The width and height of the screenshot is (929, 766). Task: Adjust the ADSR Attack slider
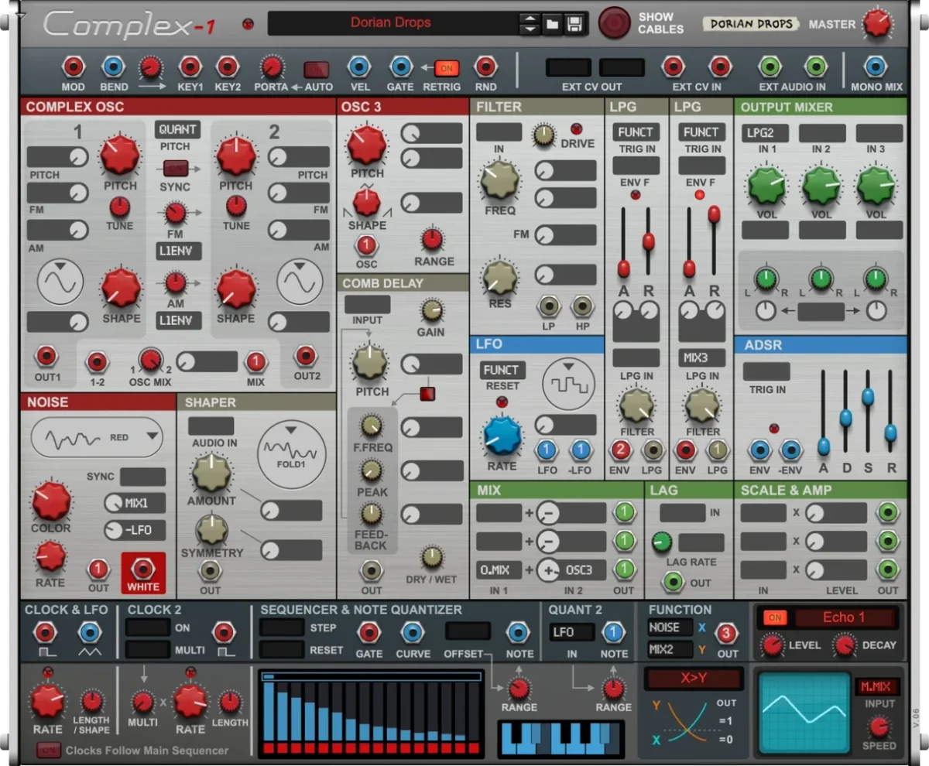[x=824, y=446]
